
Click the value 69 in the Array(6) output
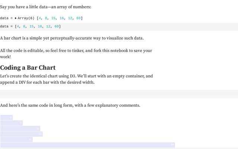click(x=78, y=18)
